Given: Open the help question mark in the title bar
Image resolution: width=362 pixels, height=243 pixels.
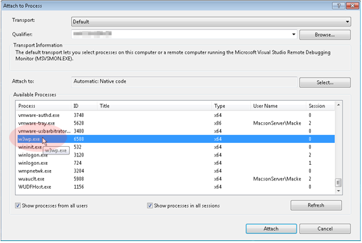Looking at the screenshot, I should tap(339, 6).
